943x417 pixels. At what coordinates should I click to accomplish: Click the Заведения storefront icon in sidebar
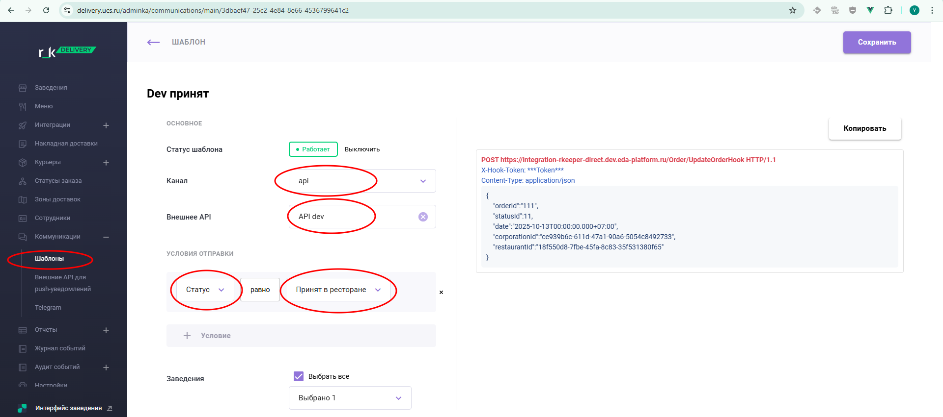click(x=23, y=88)
